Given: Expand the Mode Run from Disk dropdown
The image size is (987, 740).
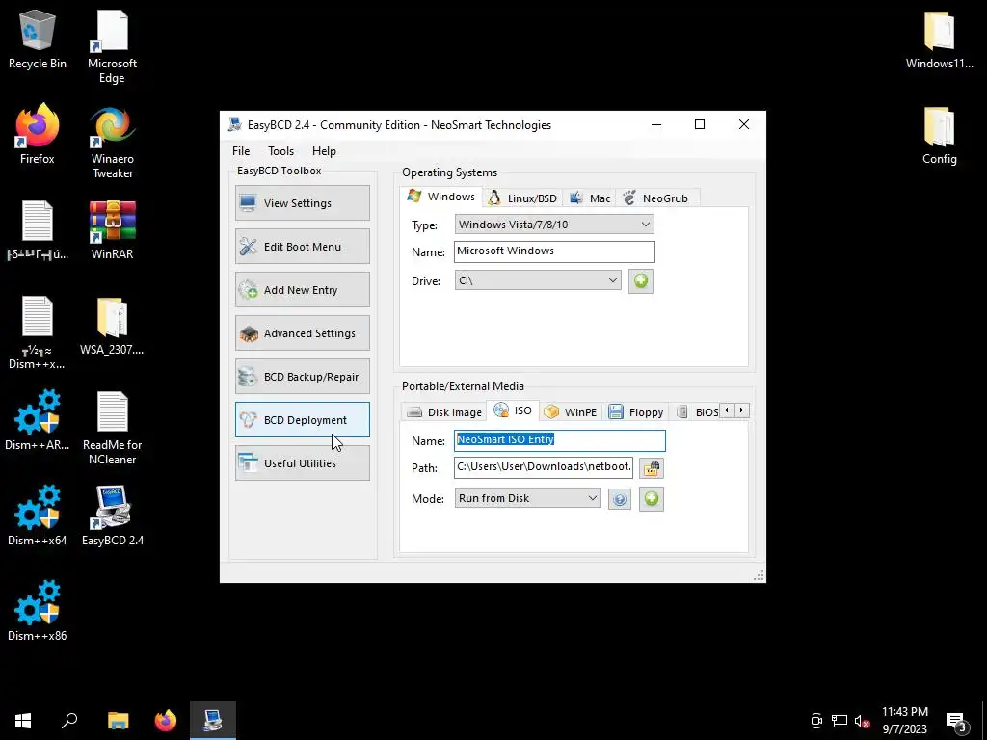Looking at the screenshot, I should point(527,498).
